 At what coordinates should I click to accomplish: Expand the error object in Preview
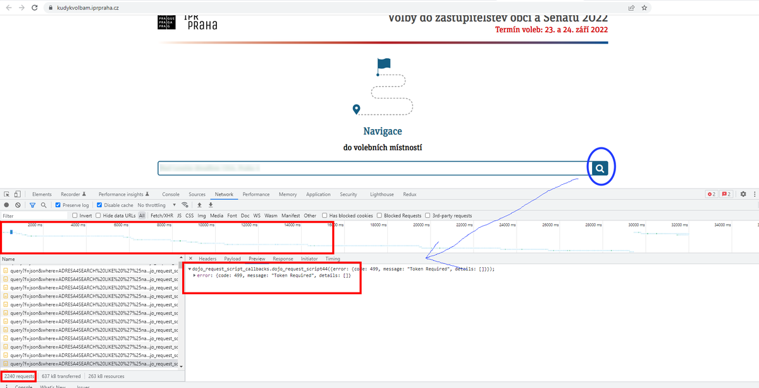pos(194,275)
